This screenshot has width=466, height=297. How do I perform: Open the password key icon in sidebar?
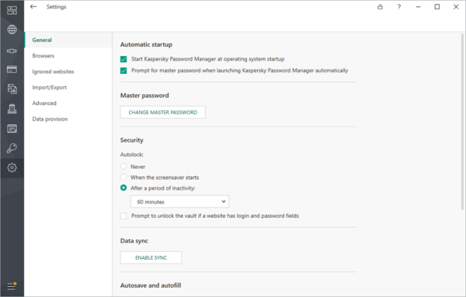coord(12,148)
